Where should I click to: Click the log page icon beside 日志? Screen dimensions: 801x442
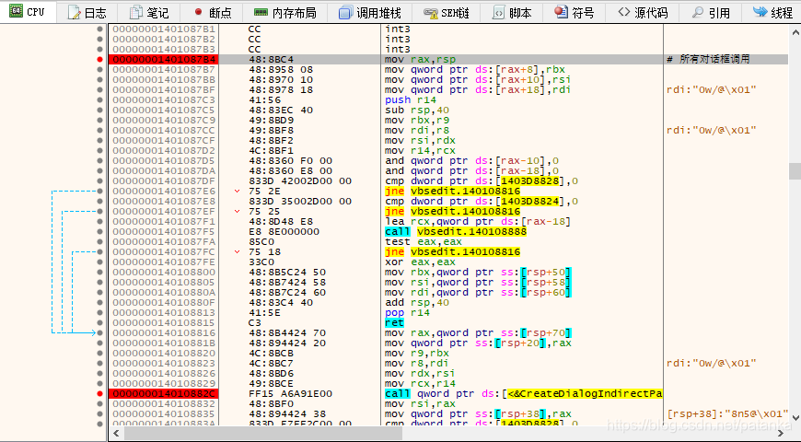point(74,12)
